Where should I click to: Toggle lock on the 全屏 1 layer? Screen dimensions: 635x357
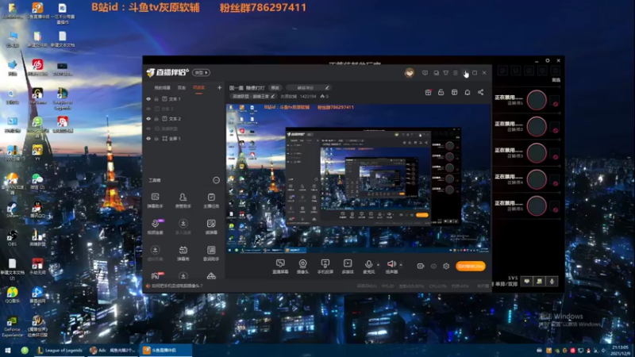(x=156, y=138)
